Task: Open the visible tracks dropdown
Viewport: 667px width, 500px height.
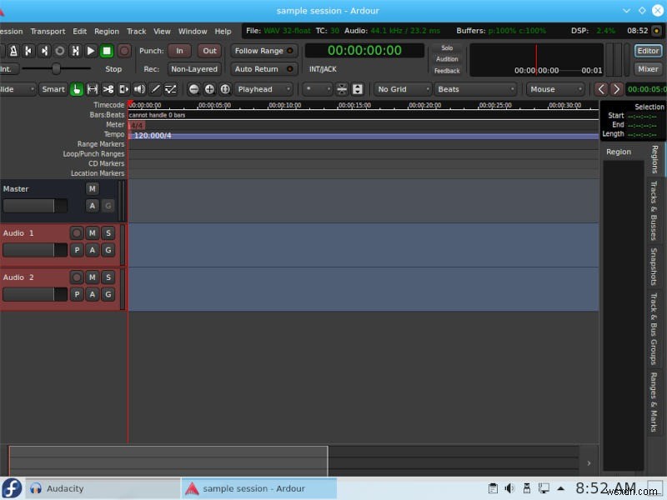Action: [317, 89]
